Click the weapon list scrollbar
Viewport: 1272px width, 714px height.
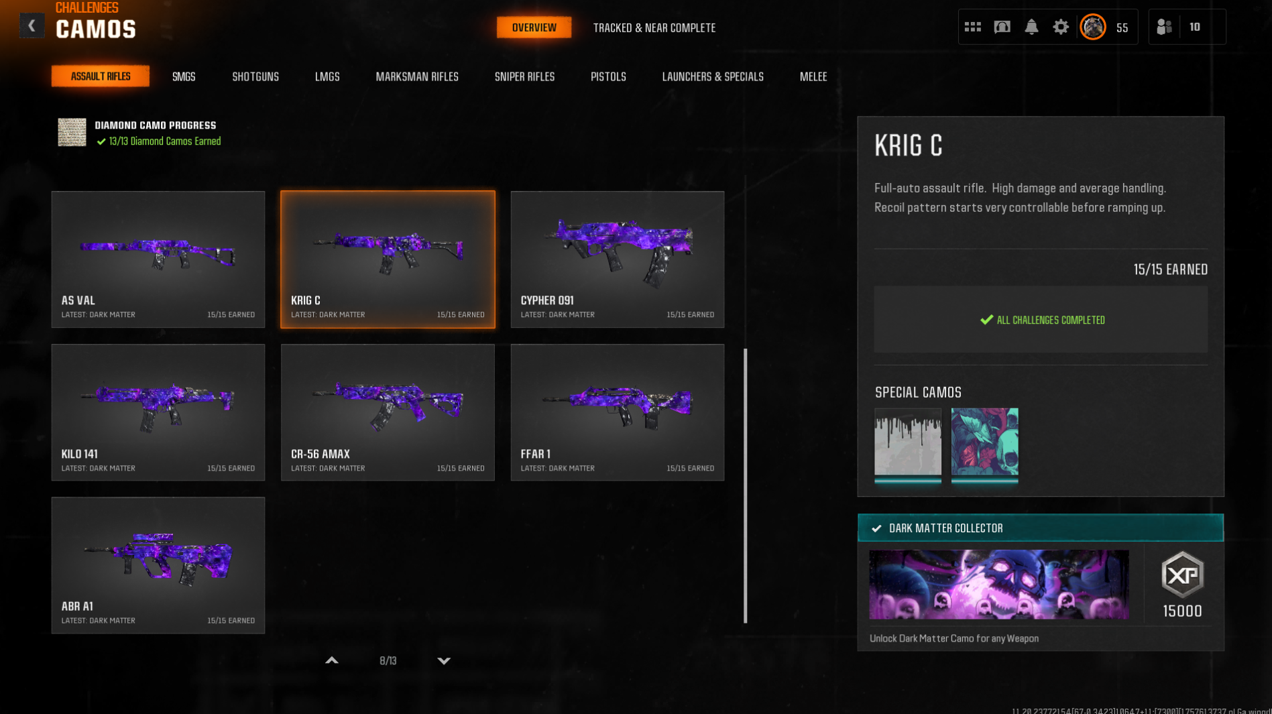[x=746, y=485]
